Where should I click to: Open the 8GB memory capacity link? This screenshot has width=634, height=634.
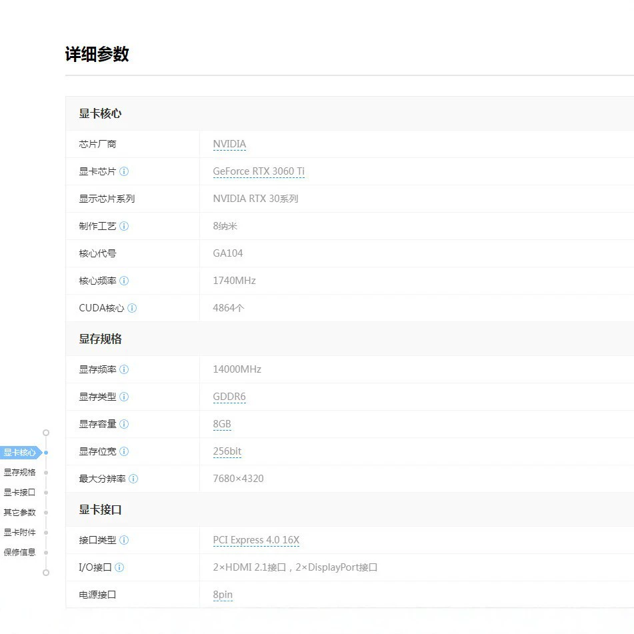coord(222,424)
